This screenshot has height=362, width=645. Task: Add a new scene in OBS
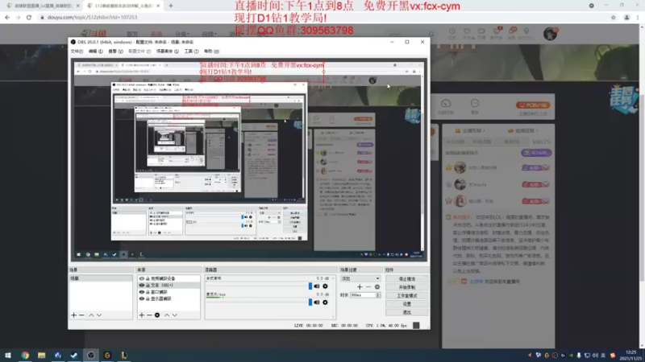pos(73,315)
